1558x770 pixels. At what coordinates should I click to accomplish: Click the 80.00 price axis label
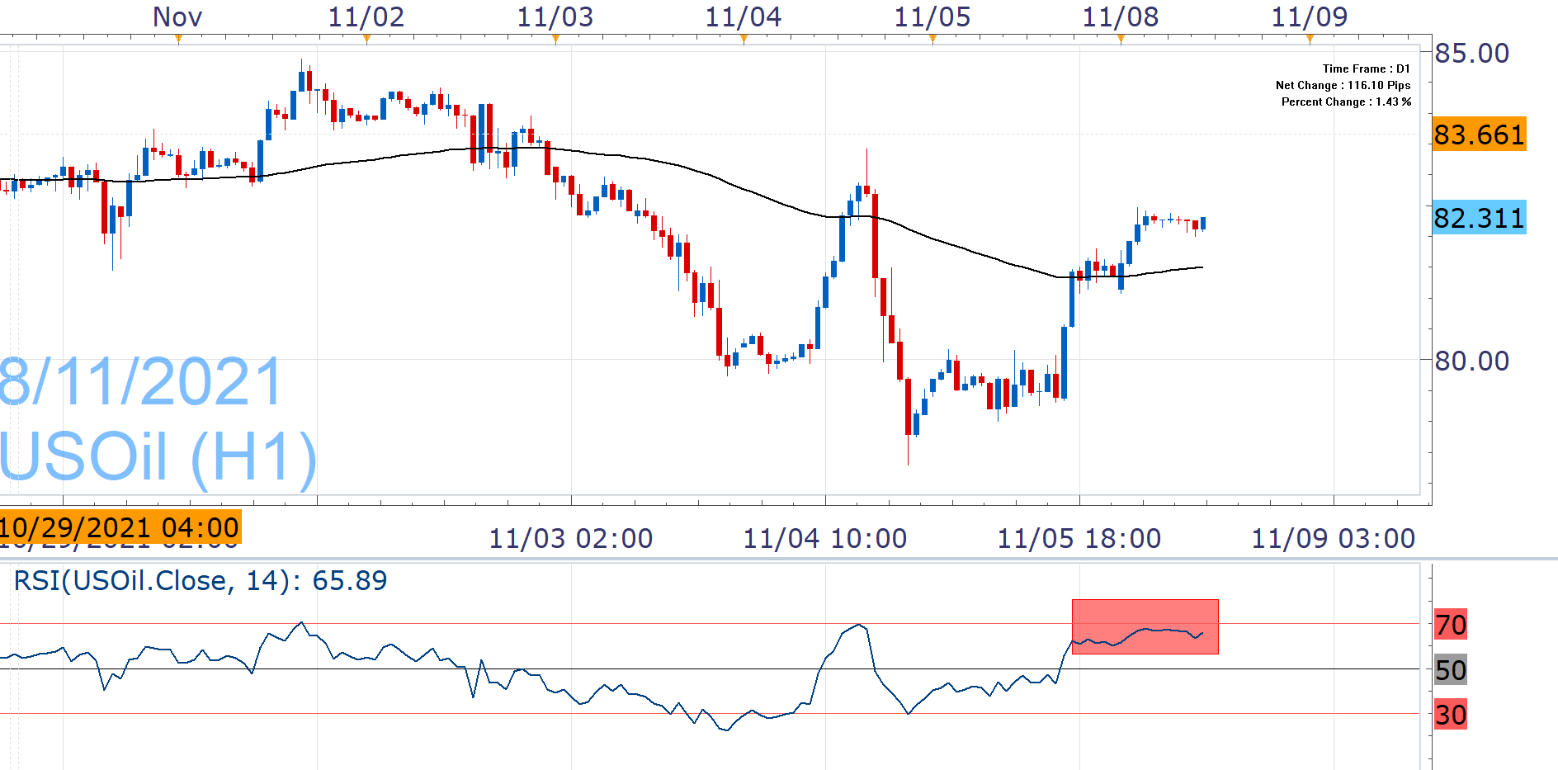[1471, 361]
